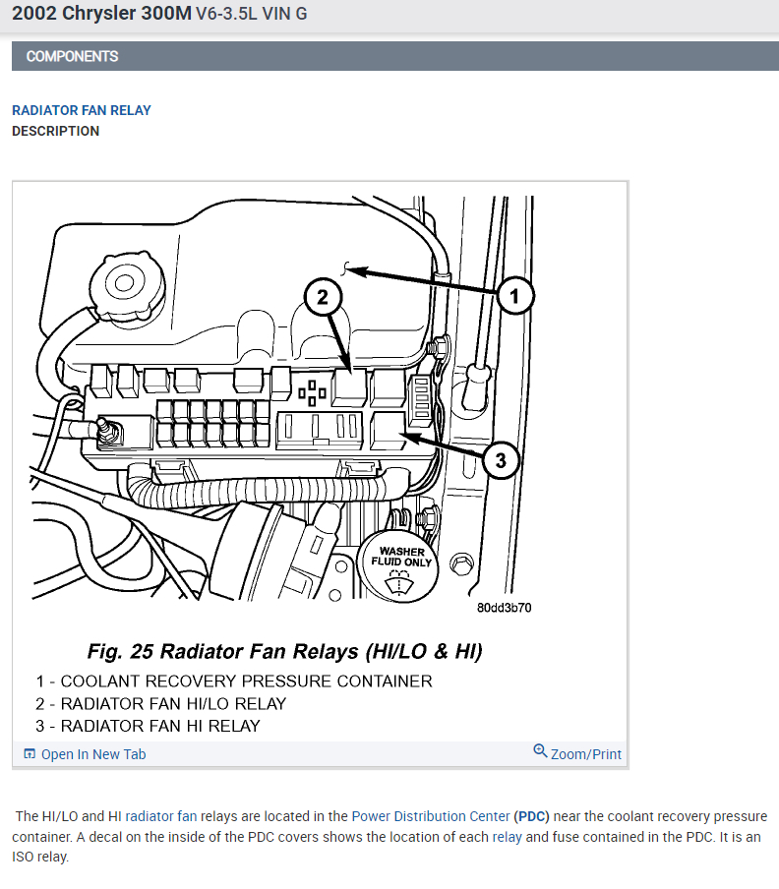Click the magnifier Zoom/Print icon
The height and width of the screenshot is (889, 779).
click(540, 750)
